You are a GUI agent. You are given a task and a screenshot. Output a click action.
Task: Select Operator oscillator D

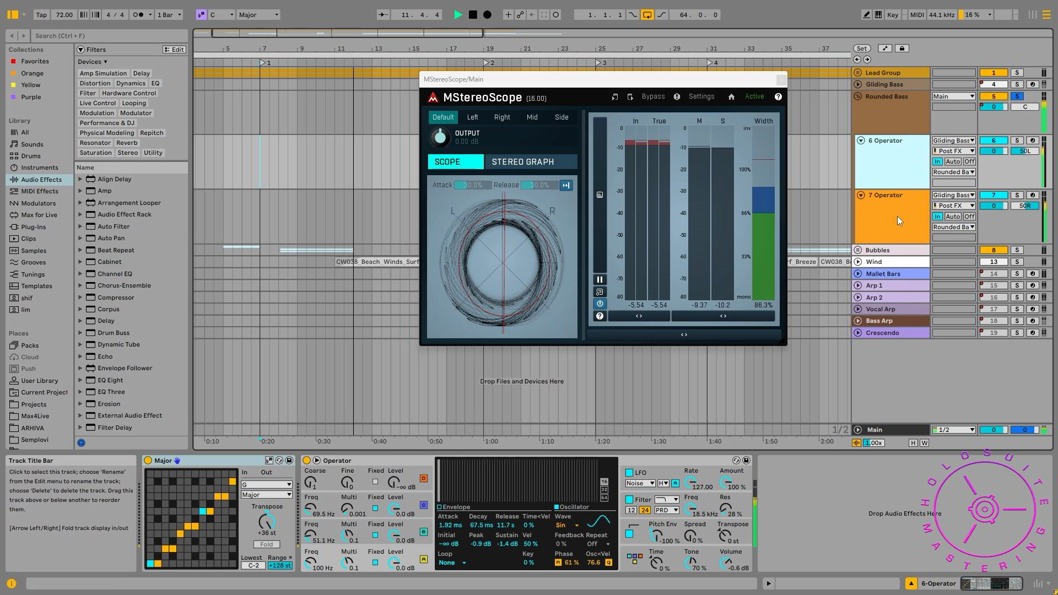pyautogui.click(x=423, y=478)
